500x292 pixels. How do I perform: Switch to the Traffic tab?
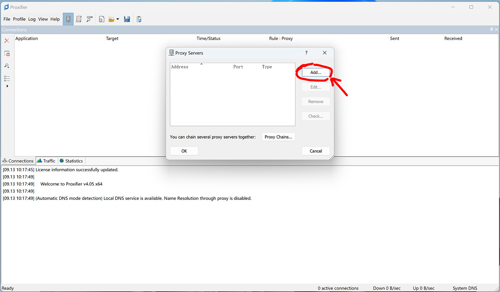[x=46, y=161]
